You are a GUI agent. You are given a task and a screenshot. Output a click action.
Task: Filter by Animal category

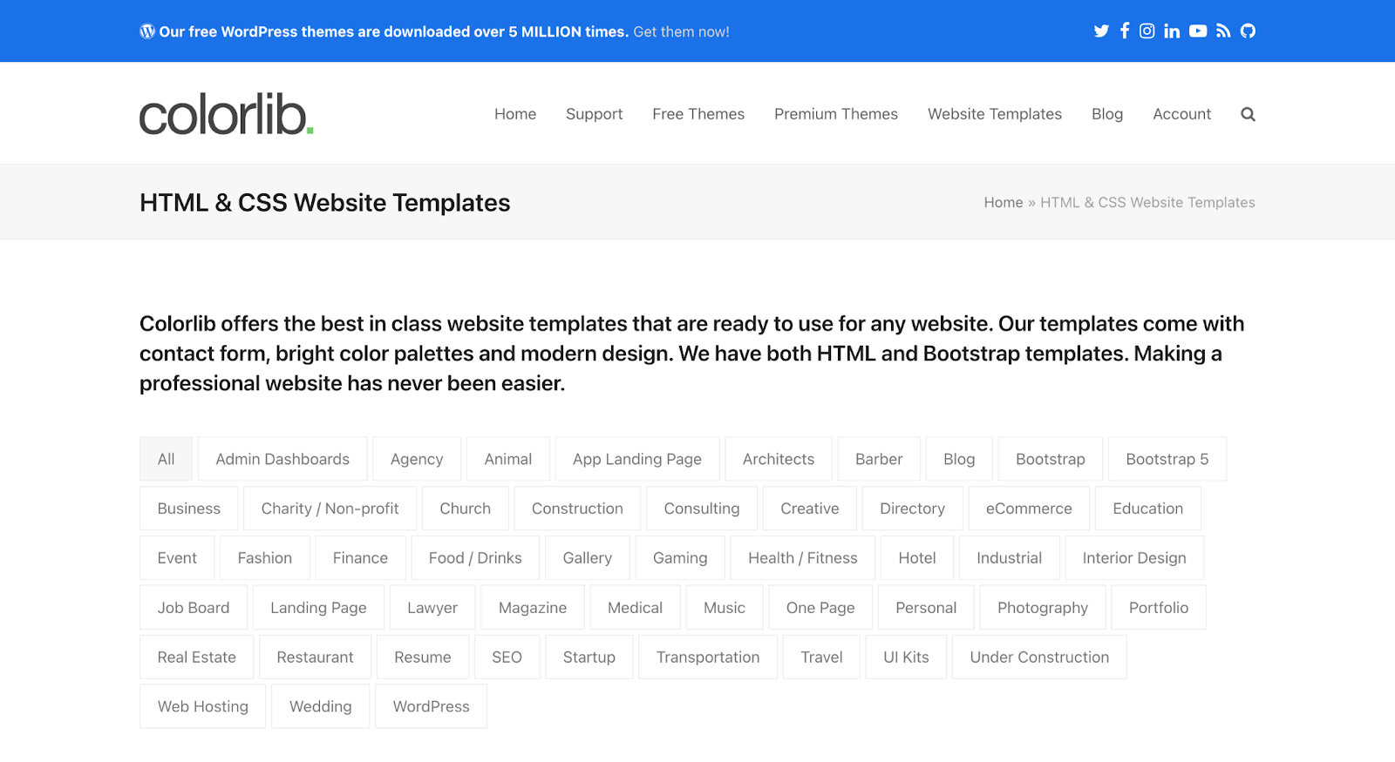[508, 459]
